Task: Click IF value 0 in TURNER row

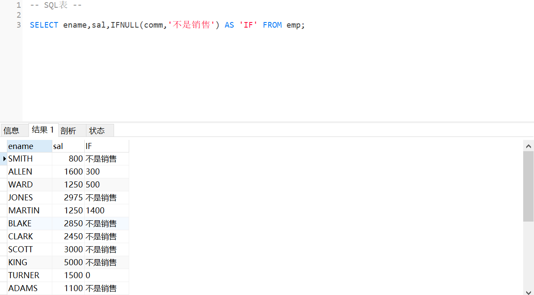Action: click(106, 276)
